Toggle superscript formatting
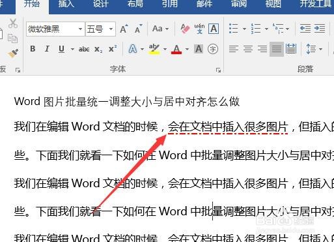Viewport: 334px width, 242px height. click(113, 48)
